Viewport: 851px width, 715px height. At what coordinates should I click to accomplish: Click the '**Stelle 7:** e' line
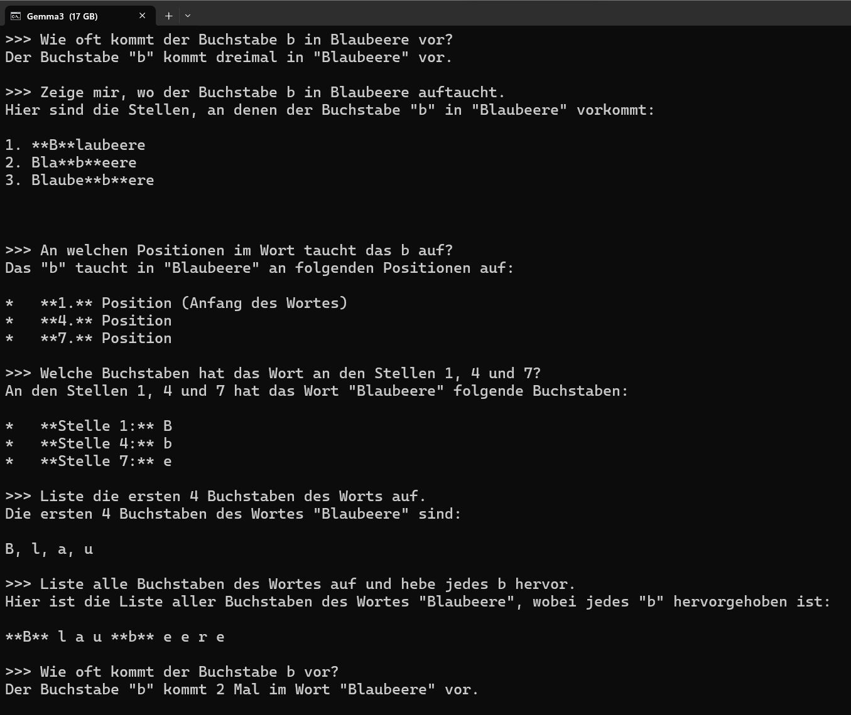(88, 461)
